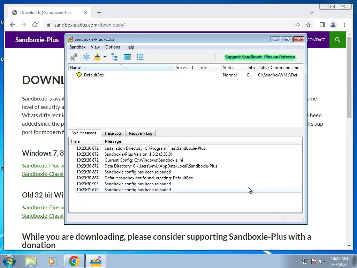
Task: Sort by the Process ID column header
Action: click(185, 68)
